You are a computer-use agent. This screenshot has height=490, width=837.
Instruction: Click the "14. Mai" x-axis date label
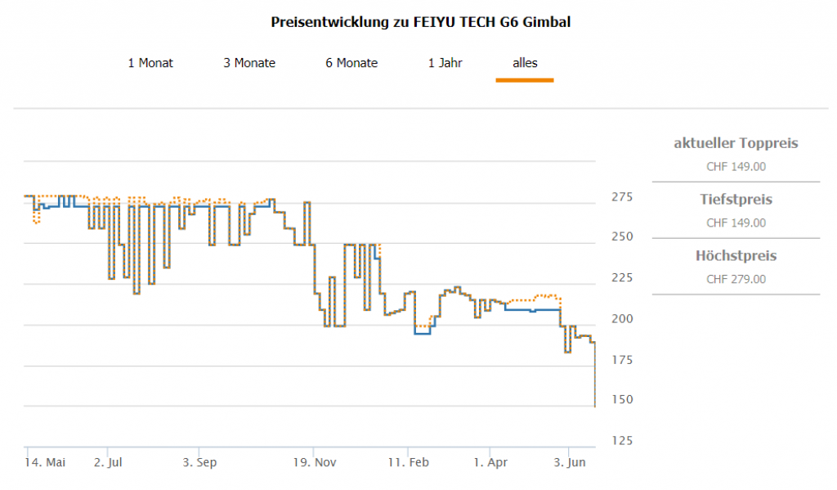coord(46,462)
